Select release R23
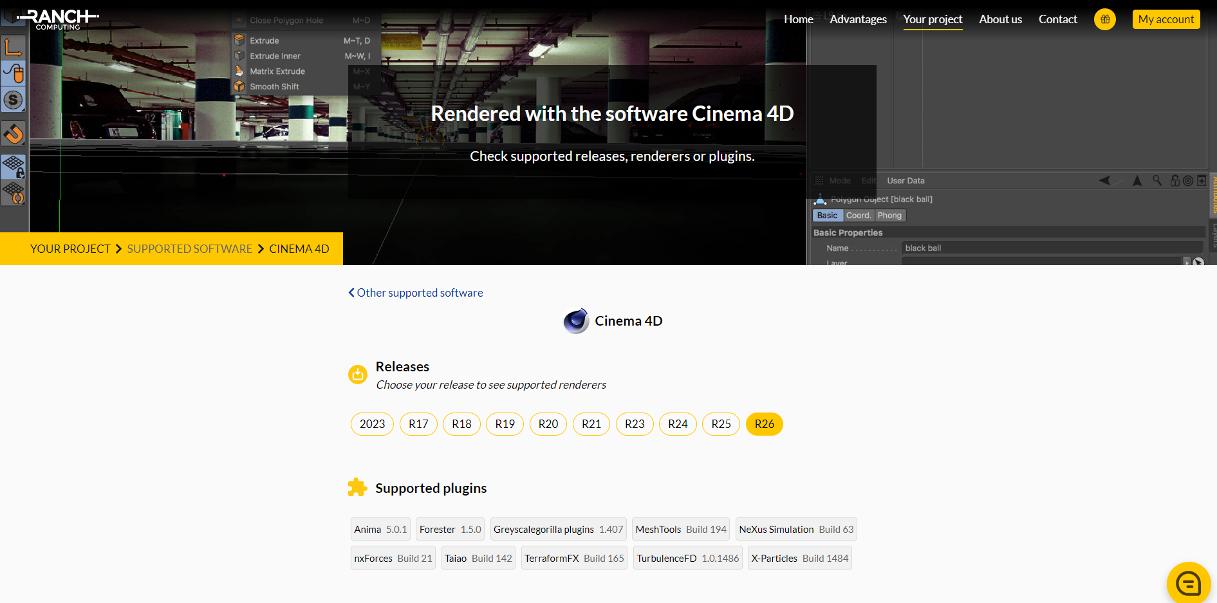1217x603 pixels. (x=635, y=424)
